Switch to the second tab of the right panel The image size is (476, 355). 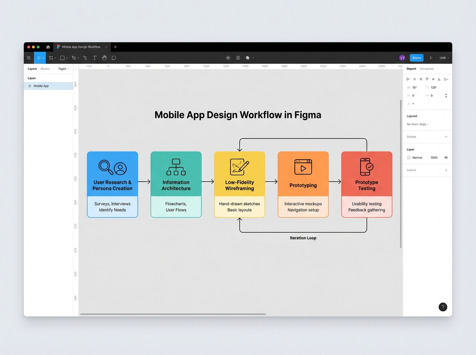(427, 69)
